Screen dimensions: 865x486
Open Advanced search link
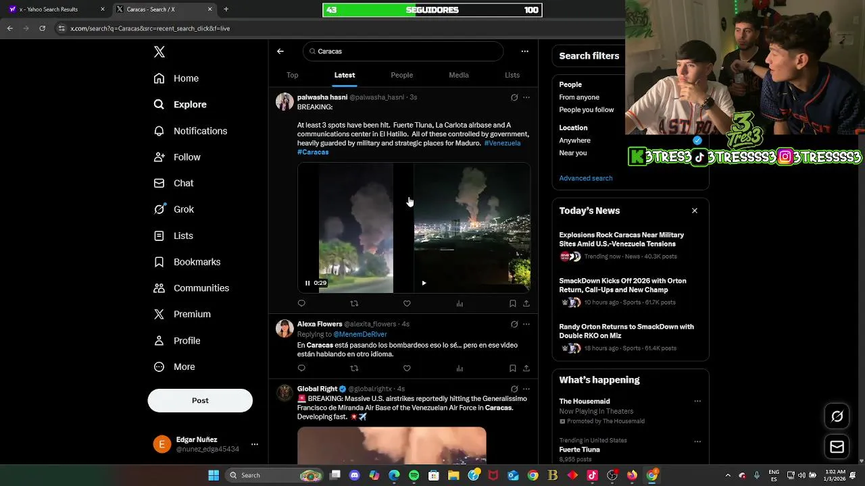(x=586, y=178)
